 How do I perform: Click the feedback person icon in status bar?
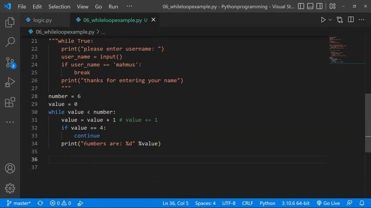[x=350, y=203]
